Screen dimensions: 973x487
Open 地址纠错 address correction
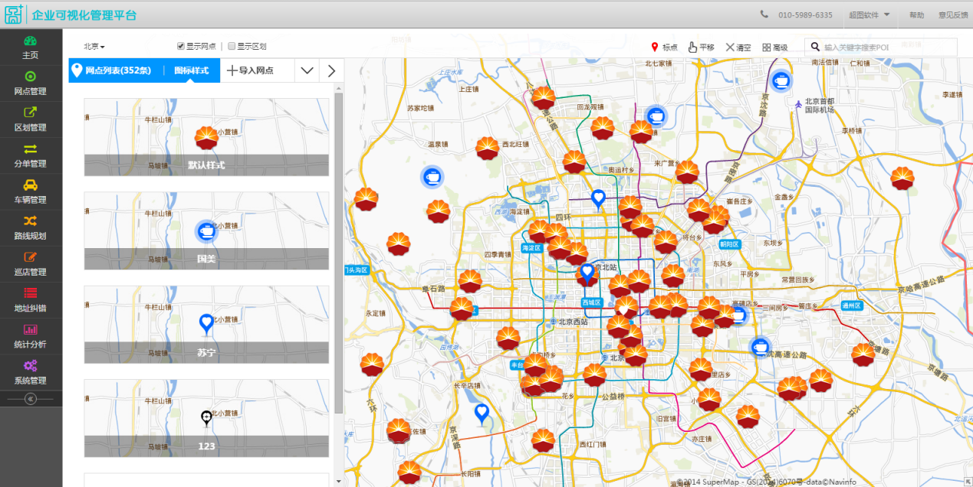tap(31, 299)
